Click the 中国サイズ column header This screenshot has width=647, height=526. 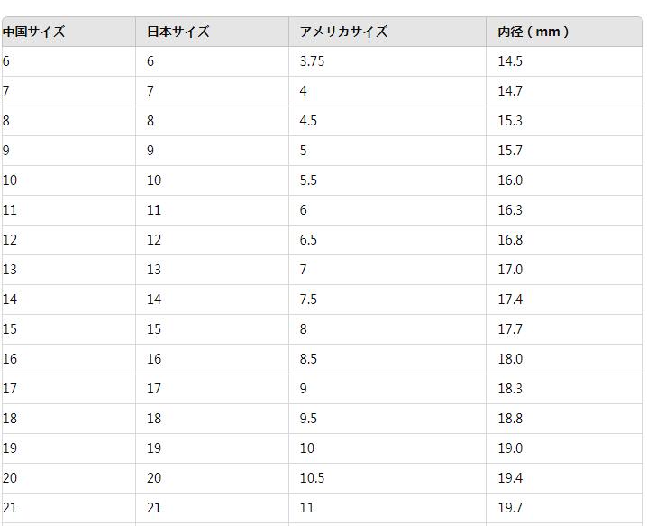click(34, 32)
